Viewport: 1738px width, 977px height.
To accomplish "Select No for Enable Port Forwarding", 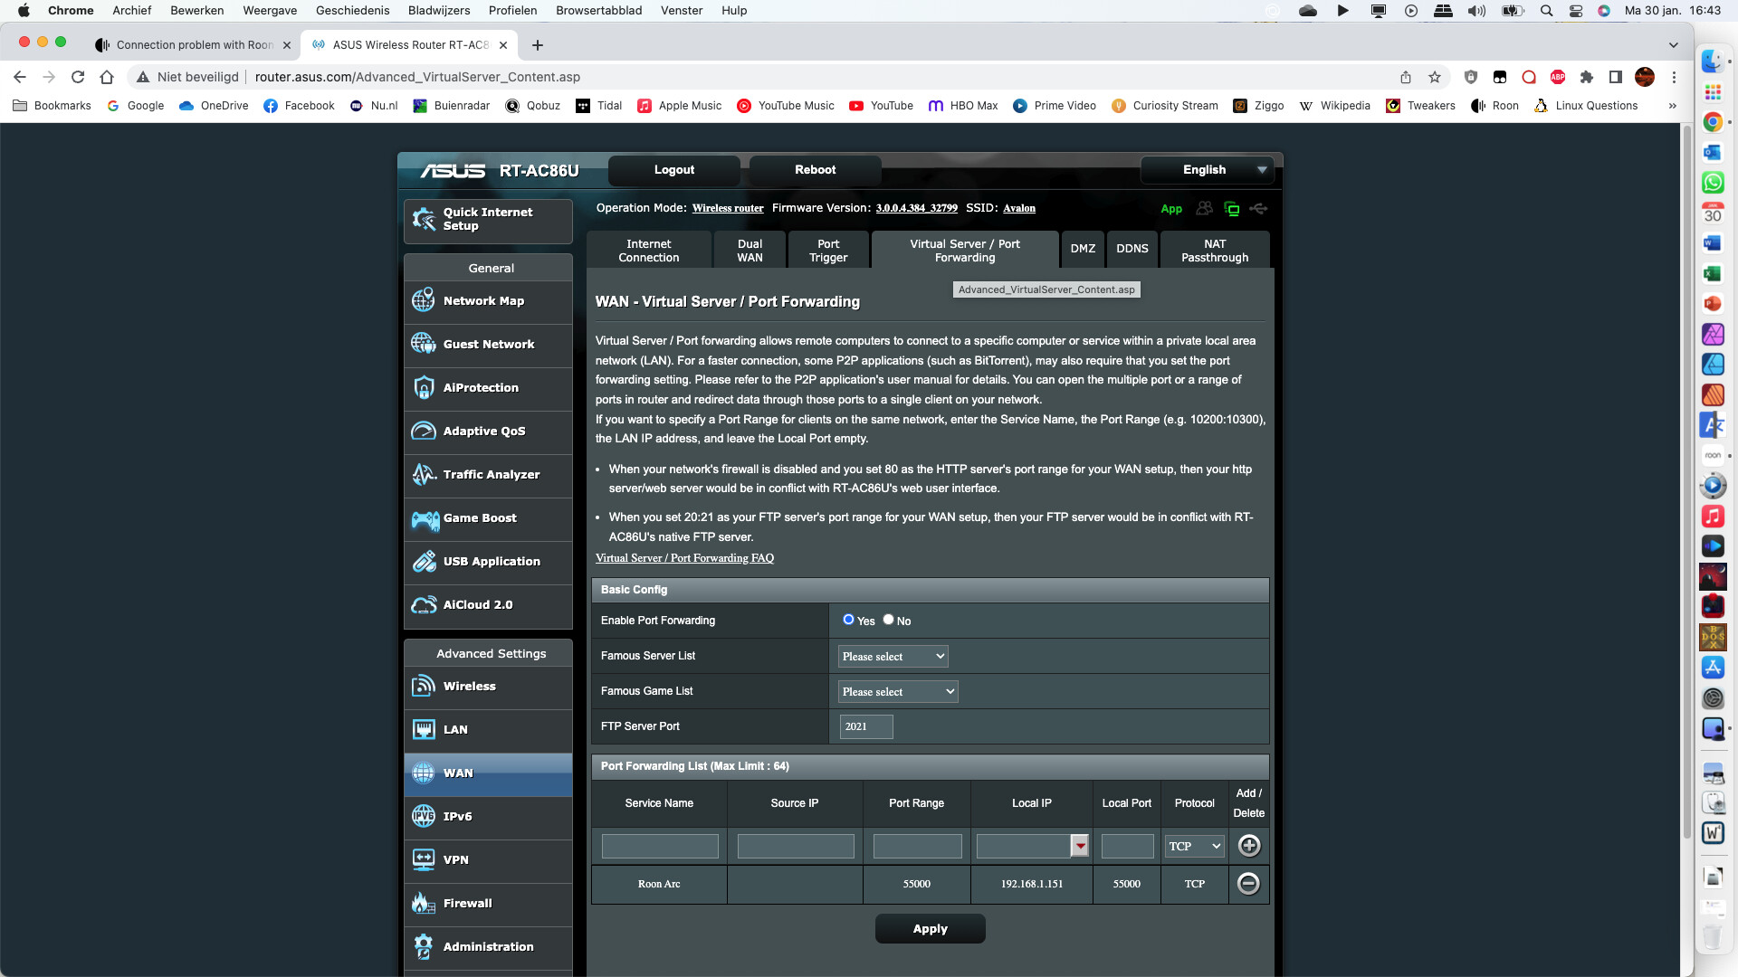I will (x=888, y=620).
